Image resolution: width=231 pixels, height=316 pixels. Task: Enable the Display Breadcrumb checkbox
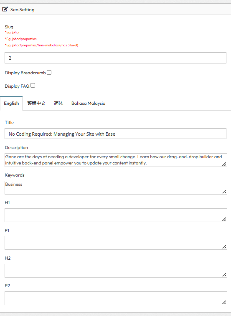point(49,72)
